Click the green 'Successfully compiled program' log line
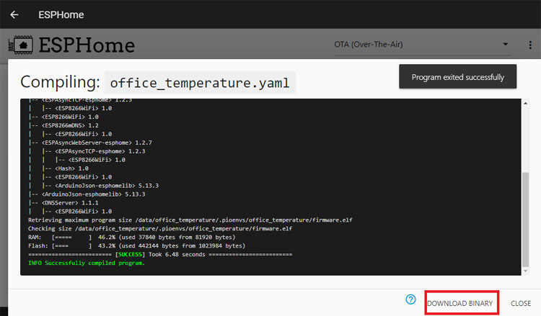 coord(86,263)
